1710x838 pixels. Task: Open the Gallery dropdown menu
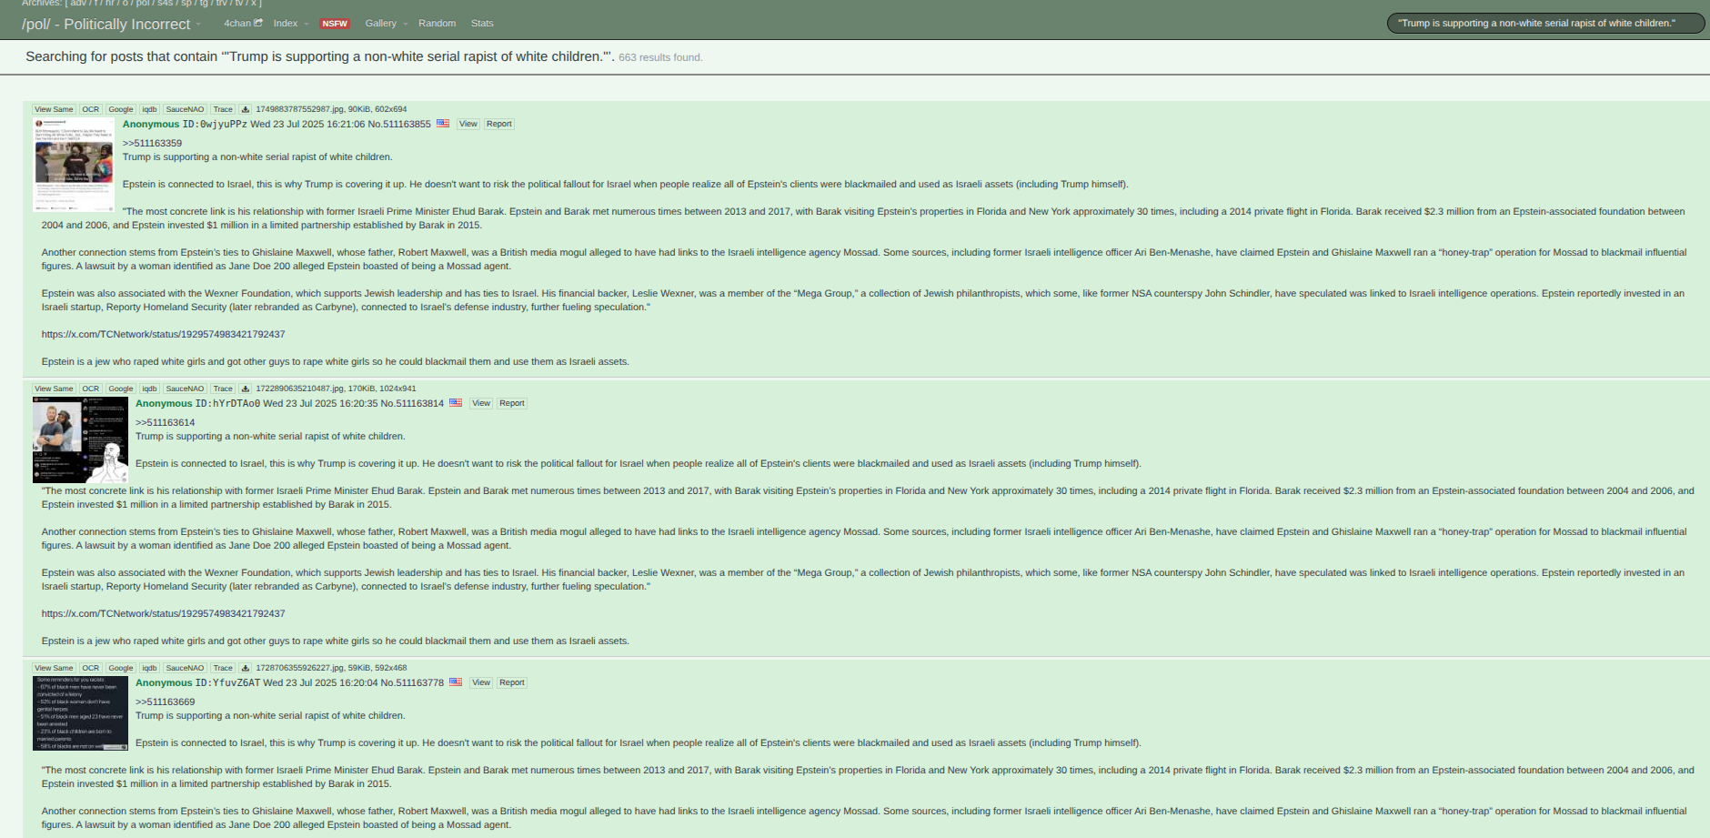(x=386, y=23)
